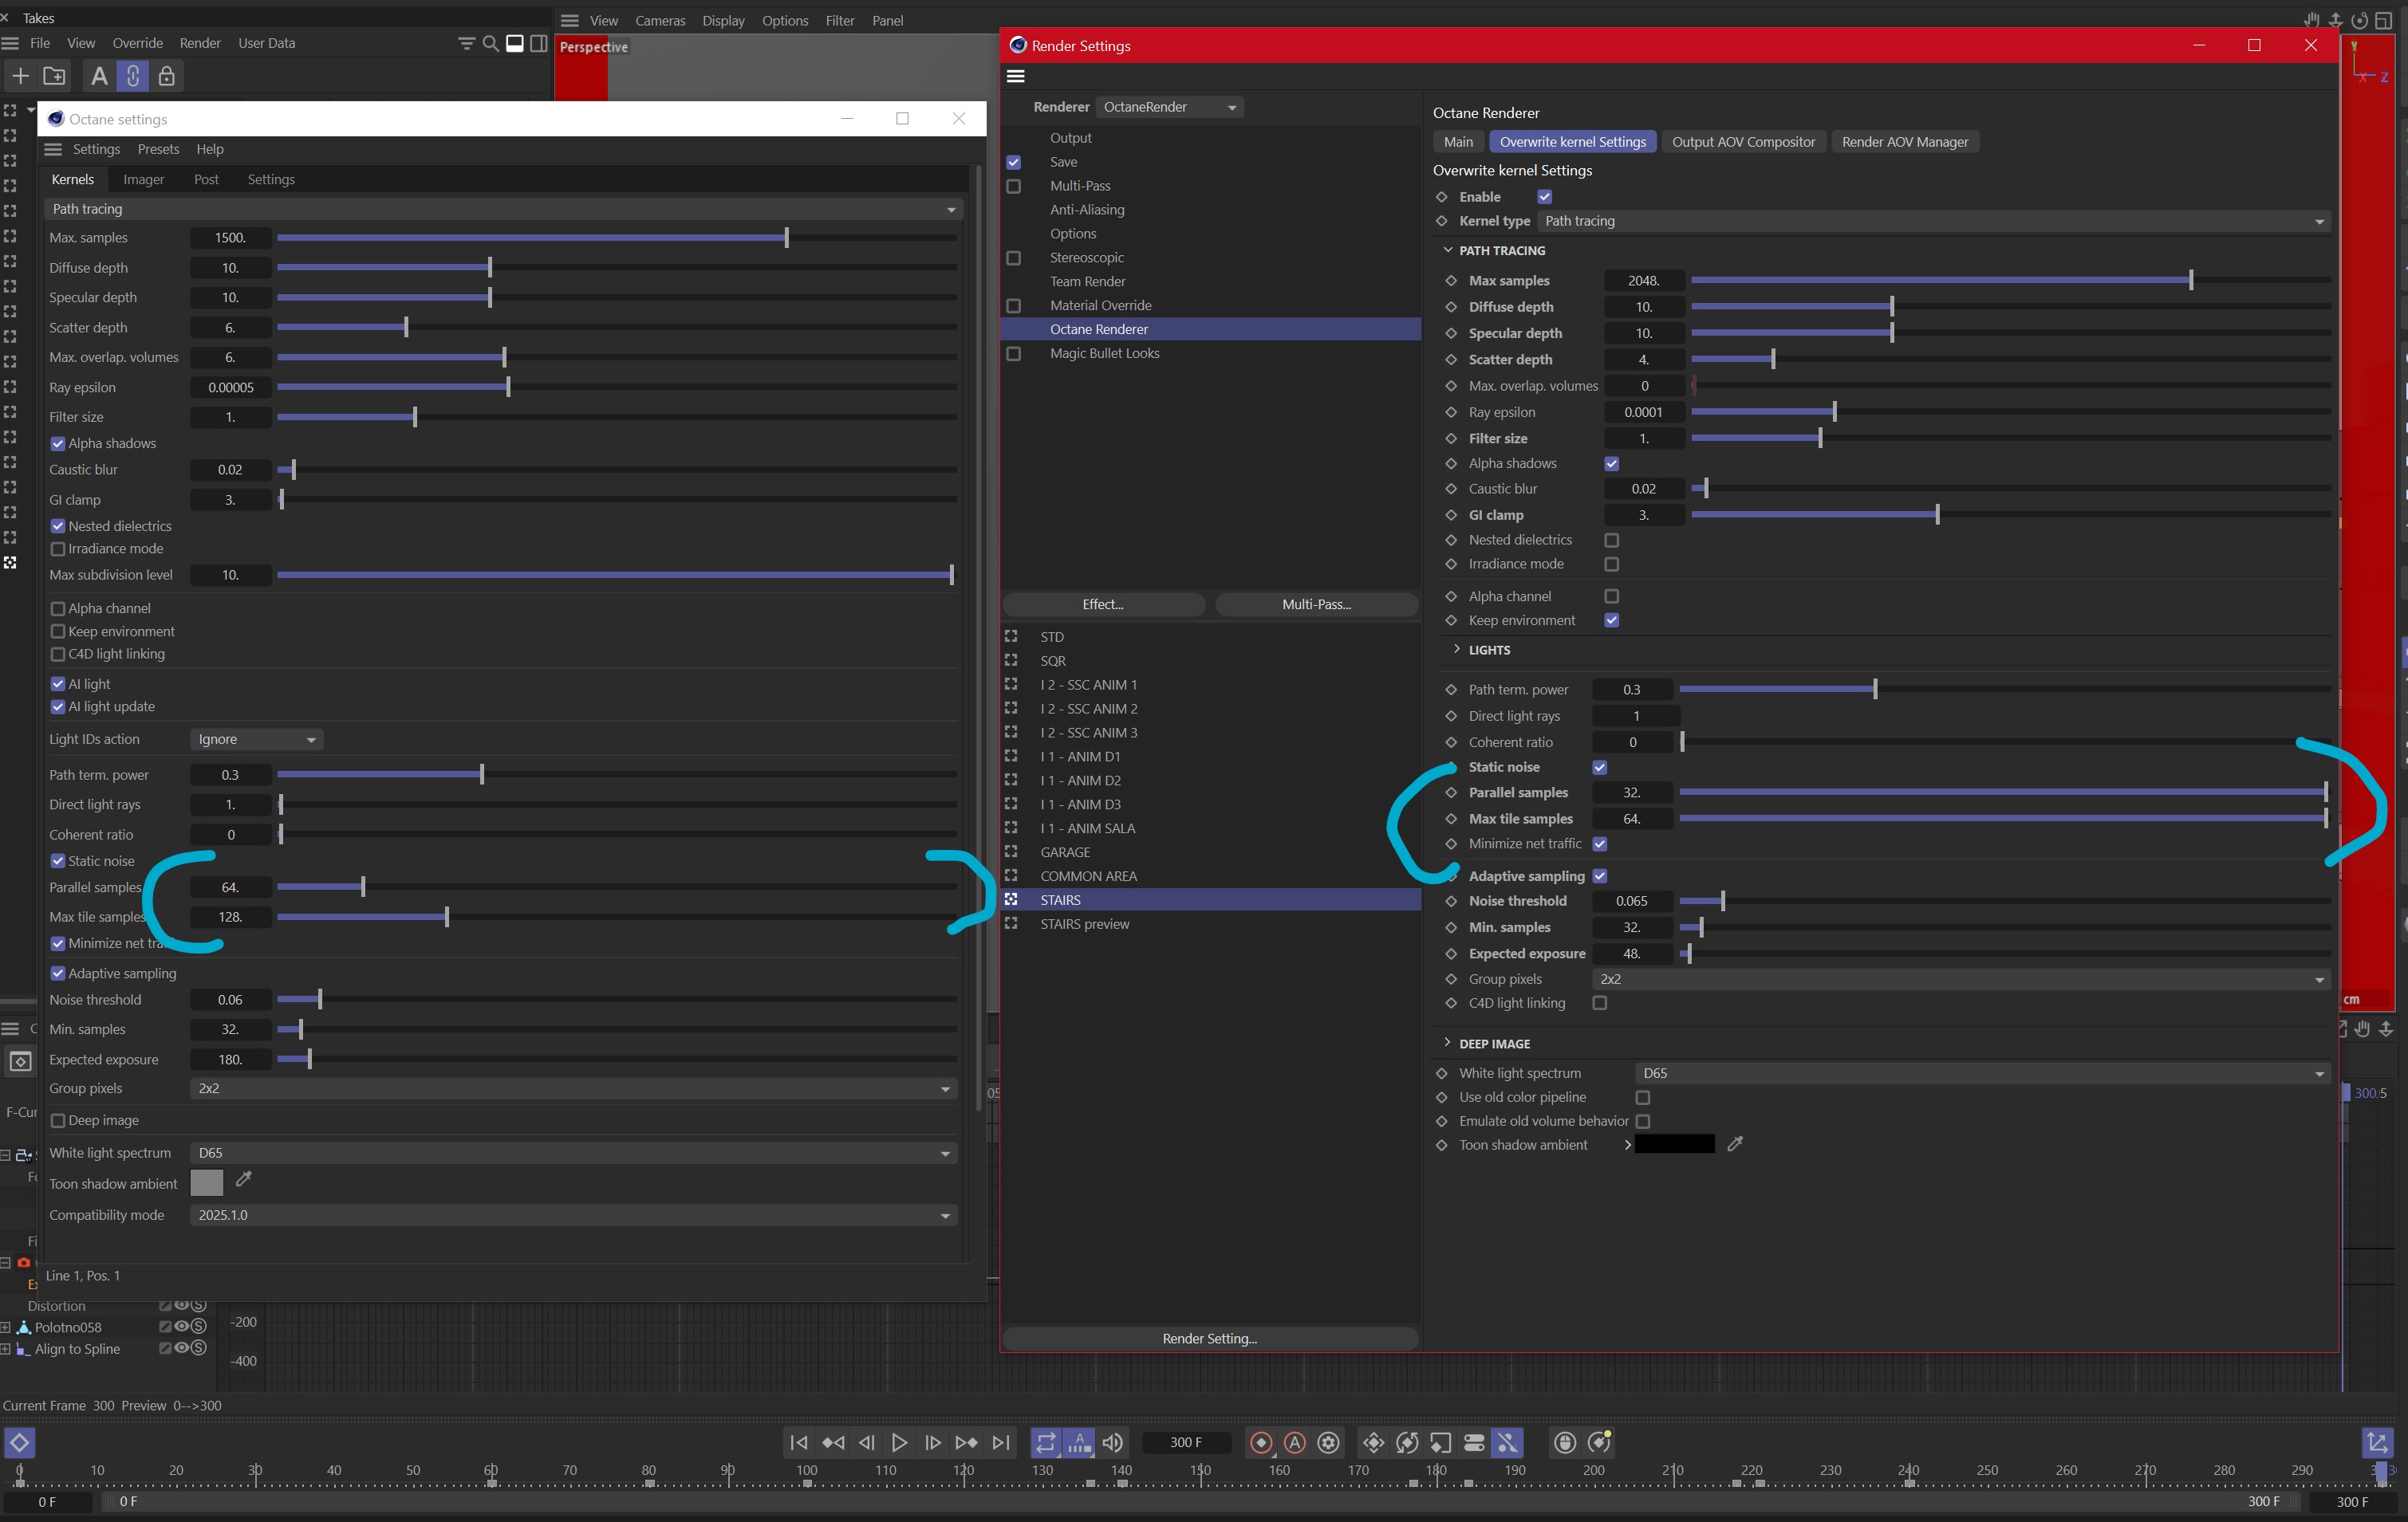Switch to the Imager tab
This screenshot has width=2408, height=1522.
pyautogui.click(x=143, y=180)
